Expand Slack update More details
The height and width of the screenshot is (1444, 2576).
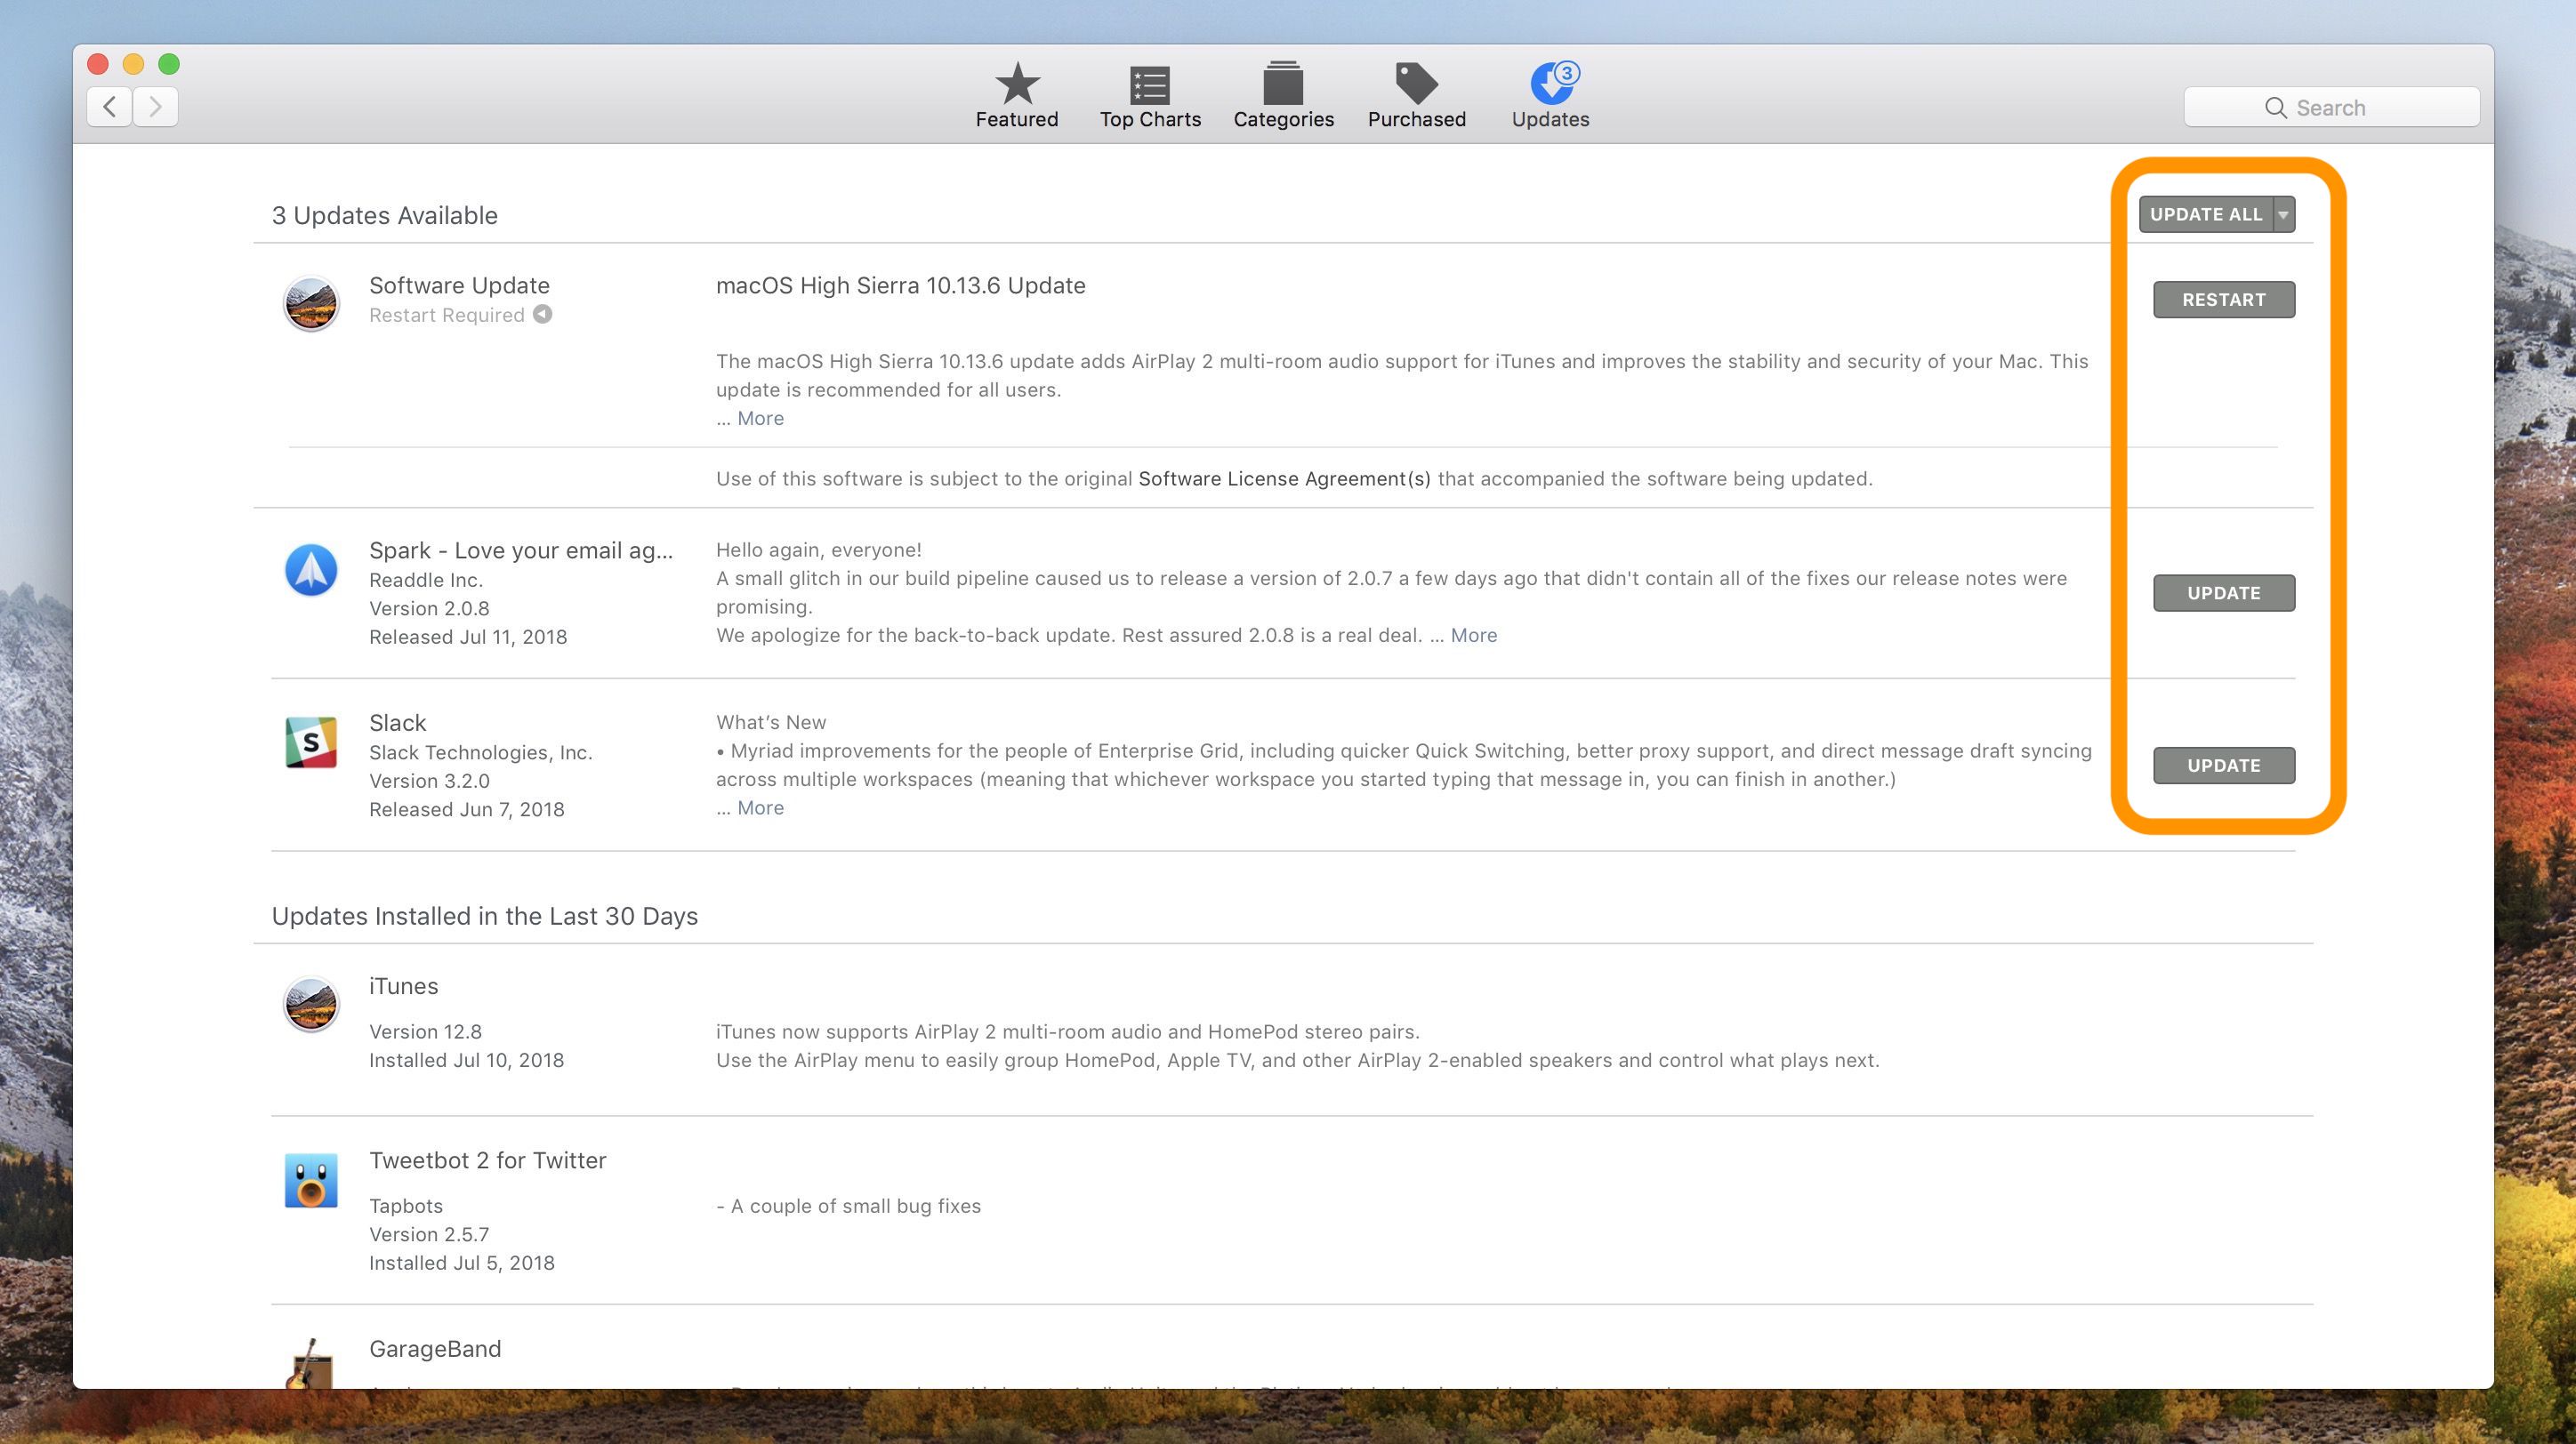(x=761, y=807)
